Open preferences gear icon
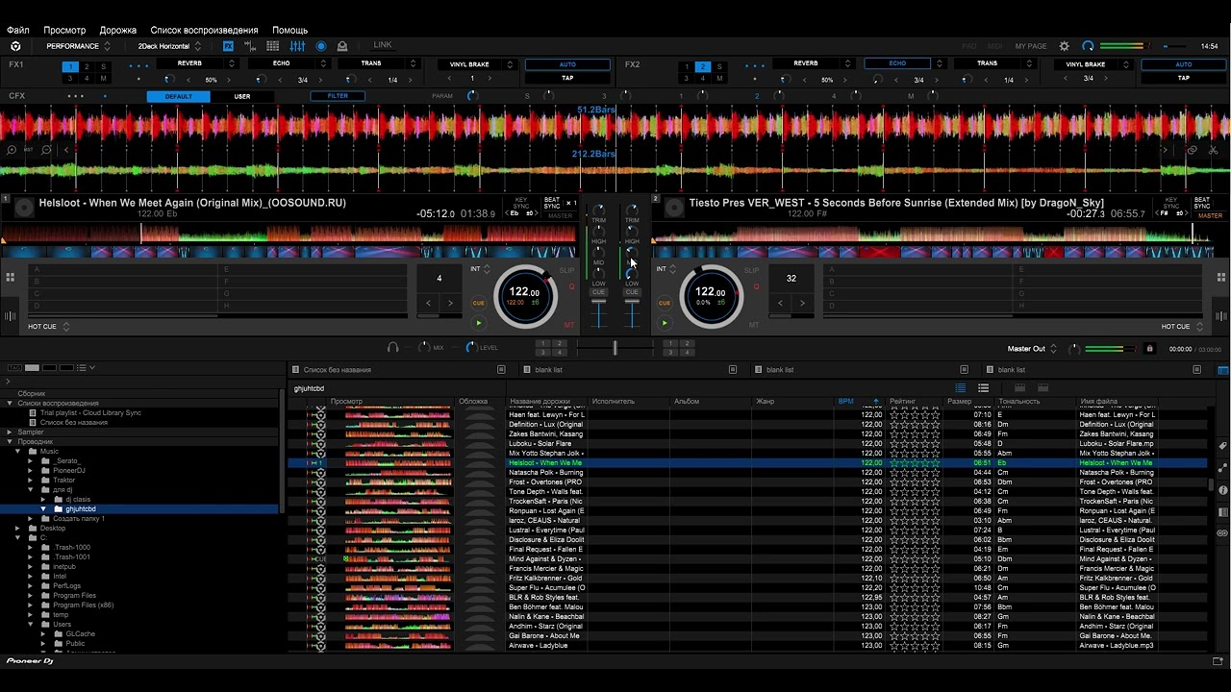 (1064, 46)
